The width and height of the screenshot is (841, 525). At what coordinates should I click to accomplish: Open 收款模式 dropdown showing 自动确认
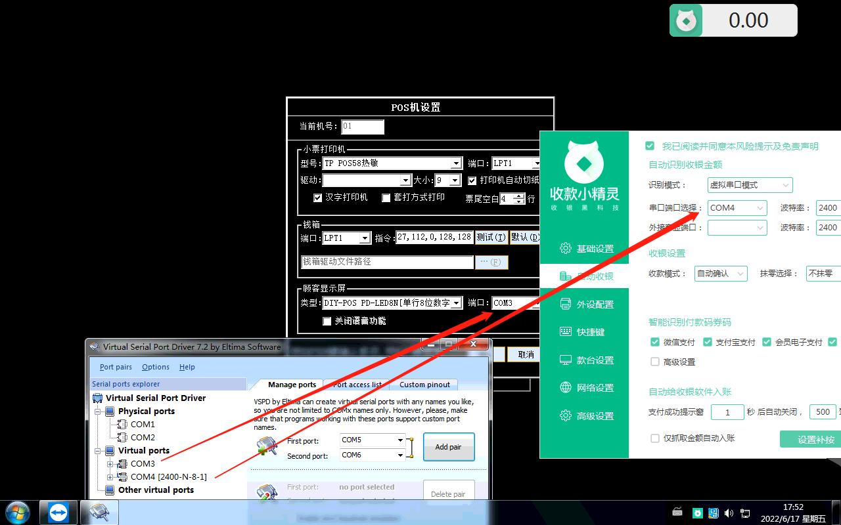721,274
